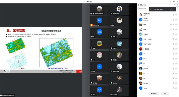The image size is (179, 97).
Task: Click the 正乾 video tile
Action: click(99, 21)
